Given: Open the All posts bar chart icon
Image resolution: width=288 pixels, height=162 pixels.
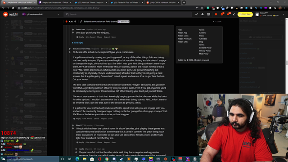Looking at the screenshot, I should [x=202, y=14].
